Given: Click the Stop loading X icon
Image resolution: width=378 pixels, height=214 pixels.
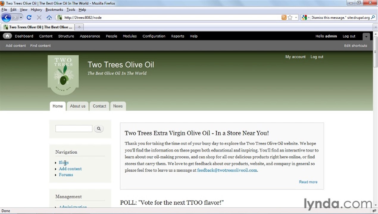Looking at the screenshot, I should 39,18.
